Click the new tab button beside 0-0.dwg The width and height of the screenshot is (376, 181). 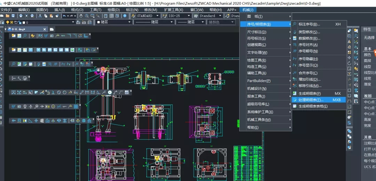[52, 29]
